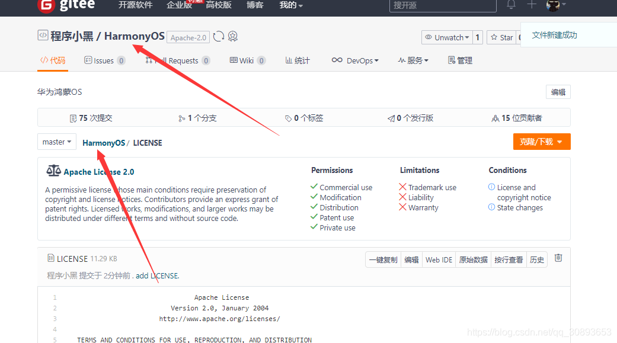The width and height of the screenshot is (617, 343).
Task: Click the file 编辑 button in LICENSE toolbar
Action: (411, 259)
